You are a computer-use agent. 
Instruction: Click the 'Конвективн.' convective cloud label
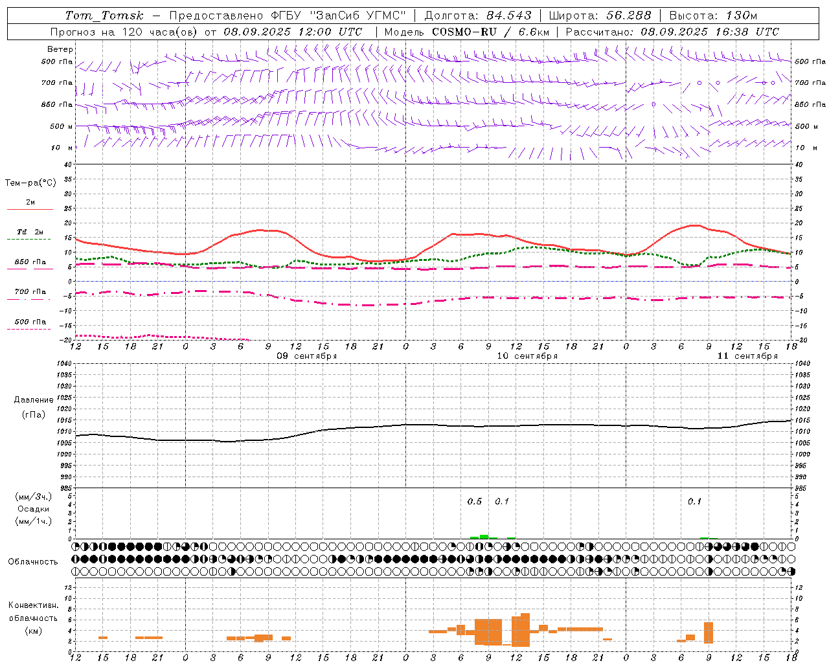click(33, 605)
